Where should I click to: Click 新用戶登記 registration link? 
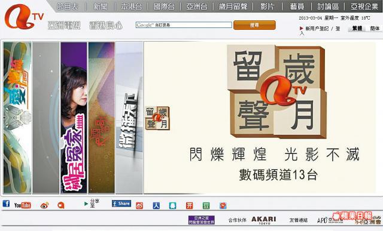[317, 29]
